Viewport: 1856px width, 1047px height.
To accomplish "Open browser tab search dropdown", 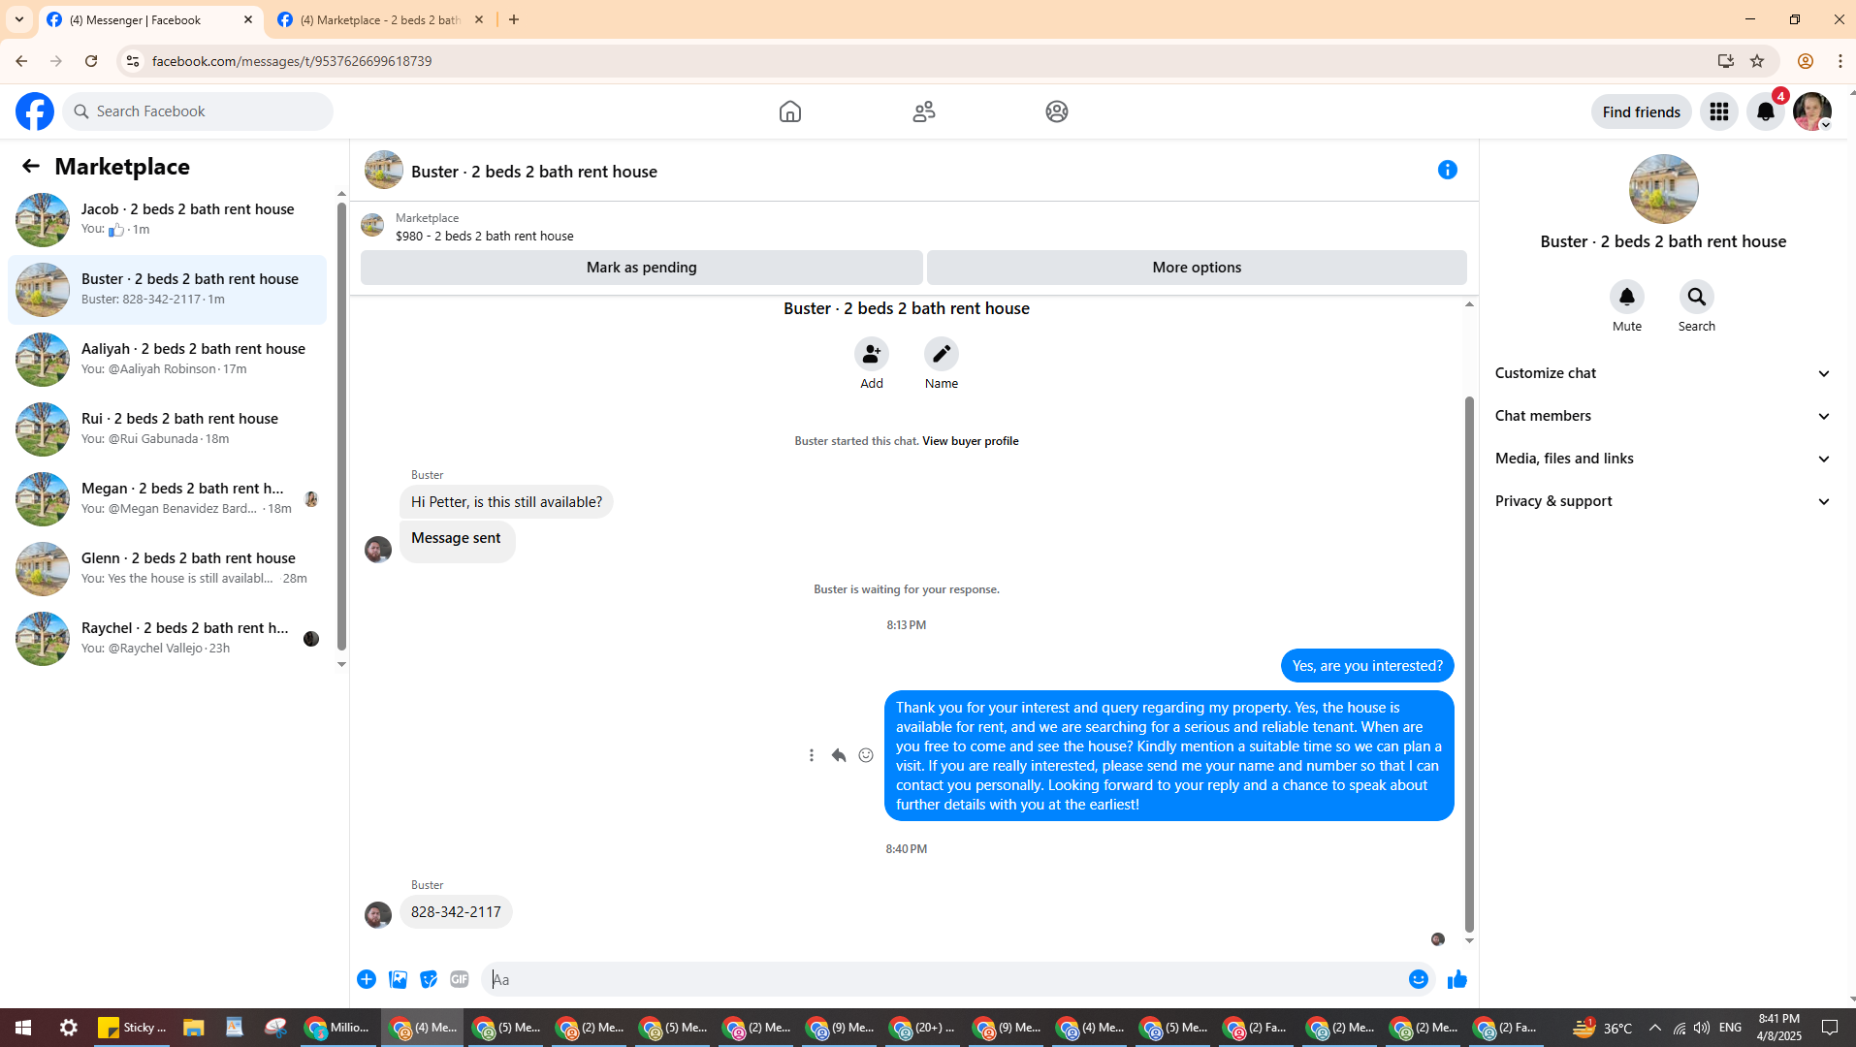I will pyautogui.click(x=19, y=19).
